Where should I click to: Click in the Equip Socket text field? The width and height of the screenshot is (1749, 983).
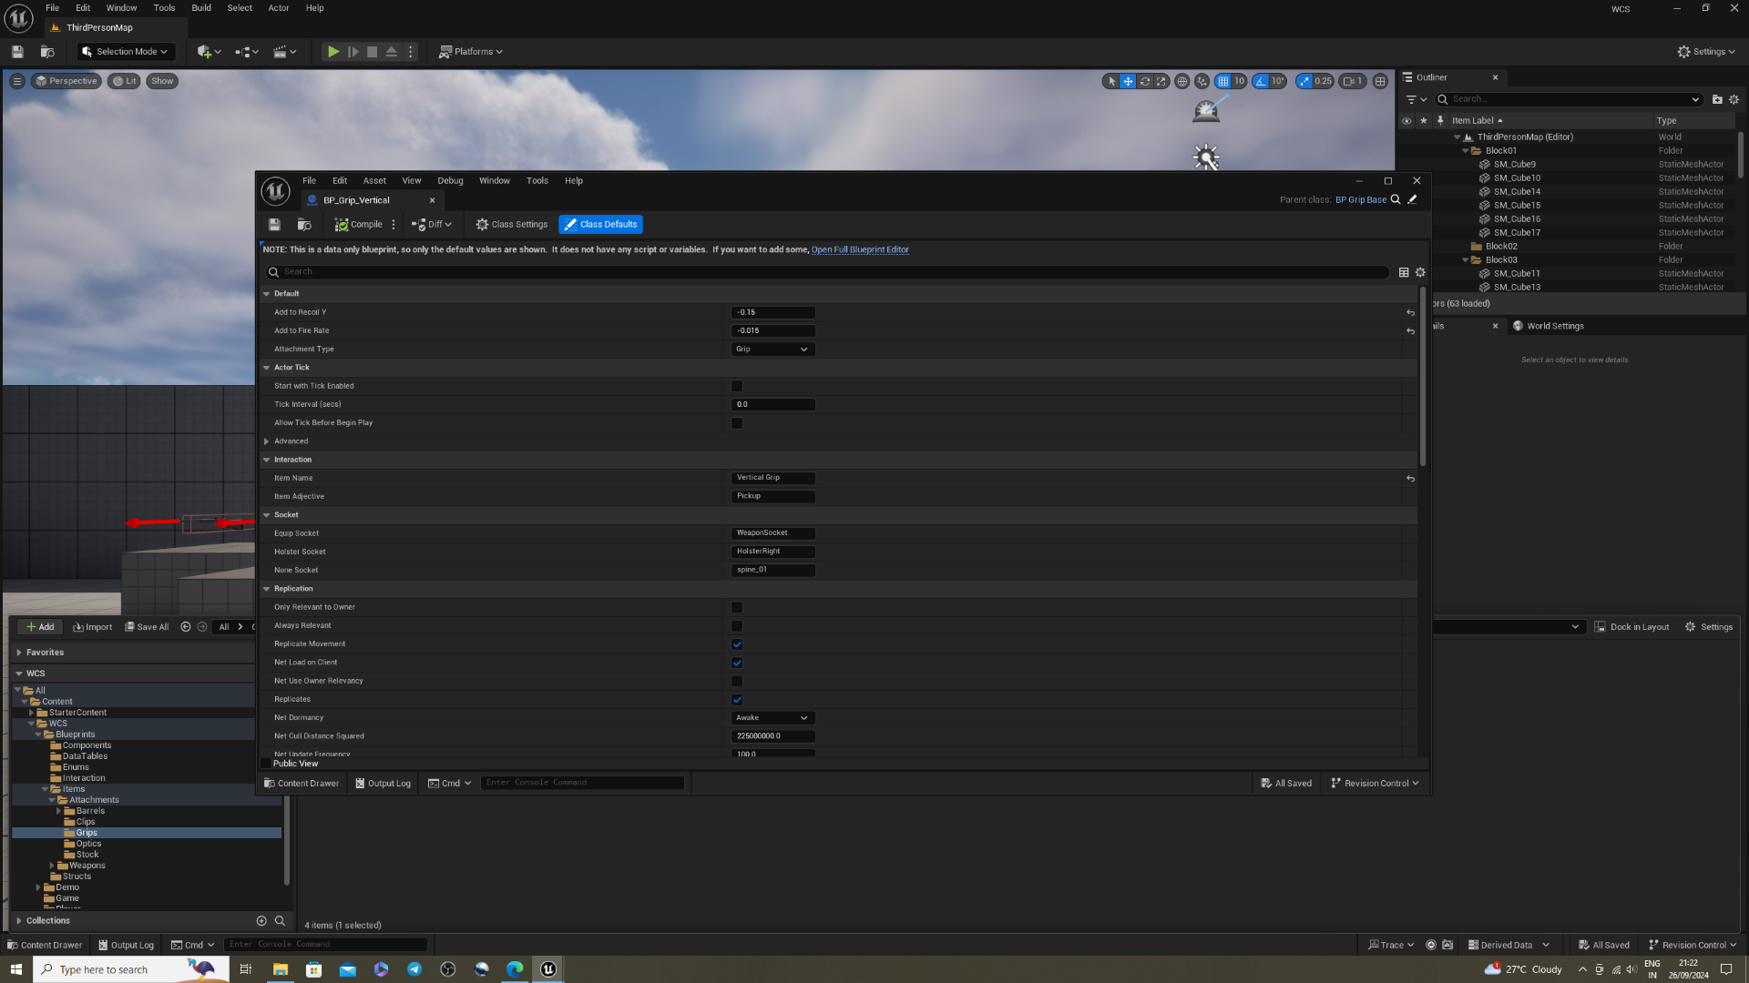pos(772,533)
